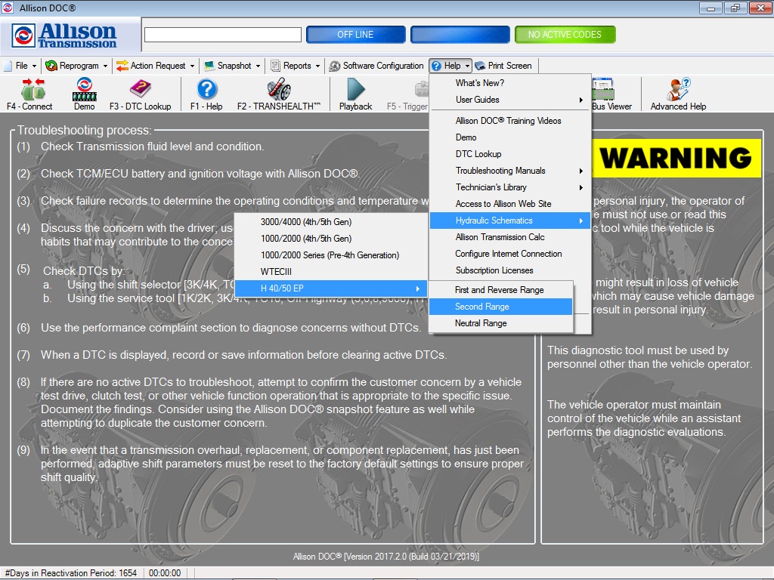Click the Help menu question-mark icon
The image size is (774, 580).
(x=436, y=66)
